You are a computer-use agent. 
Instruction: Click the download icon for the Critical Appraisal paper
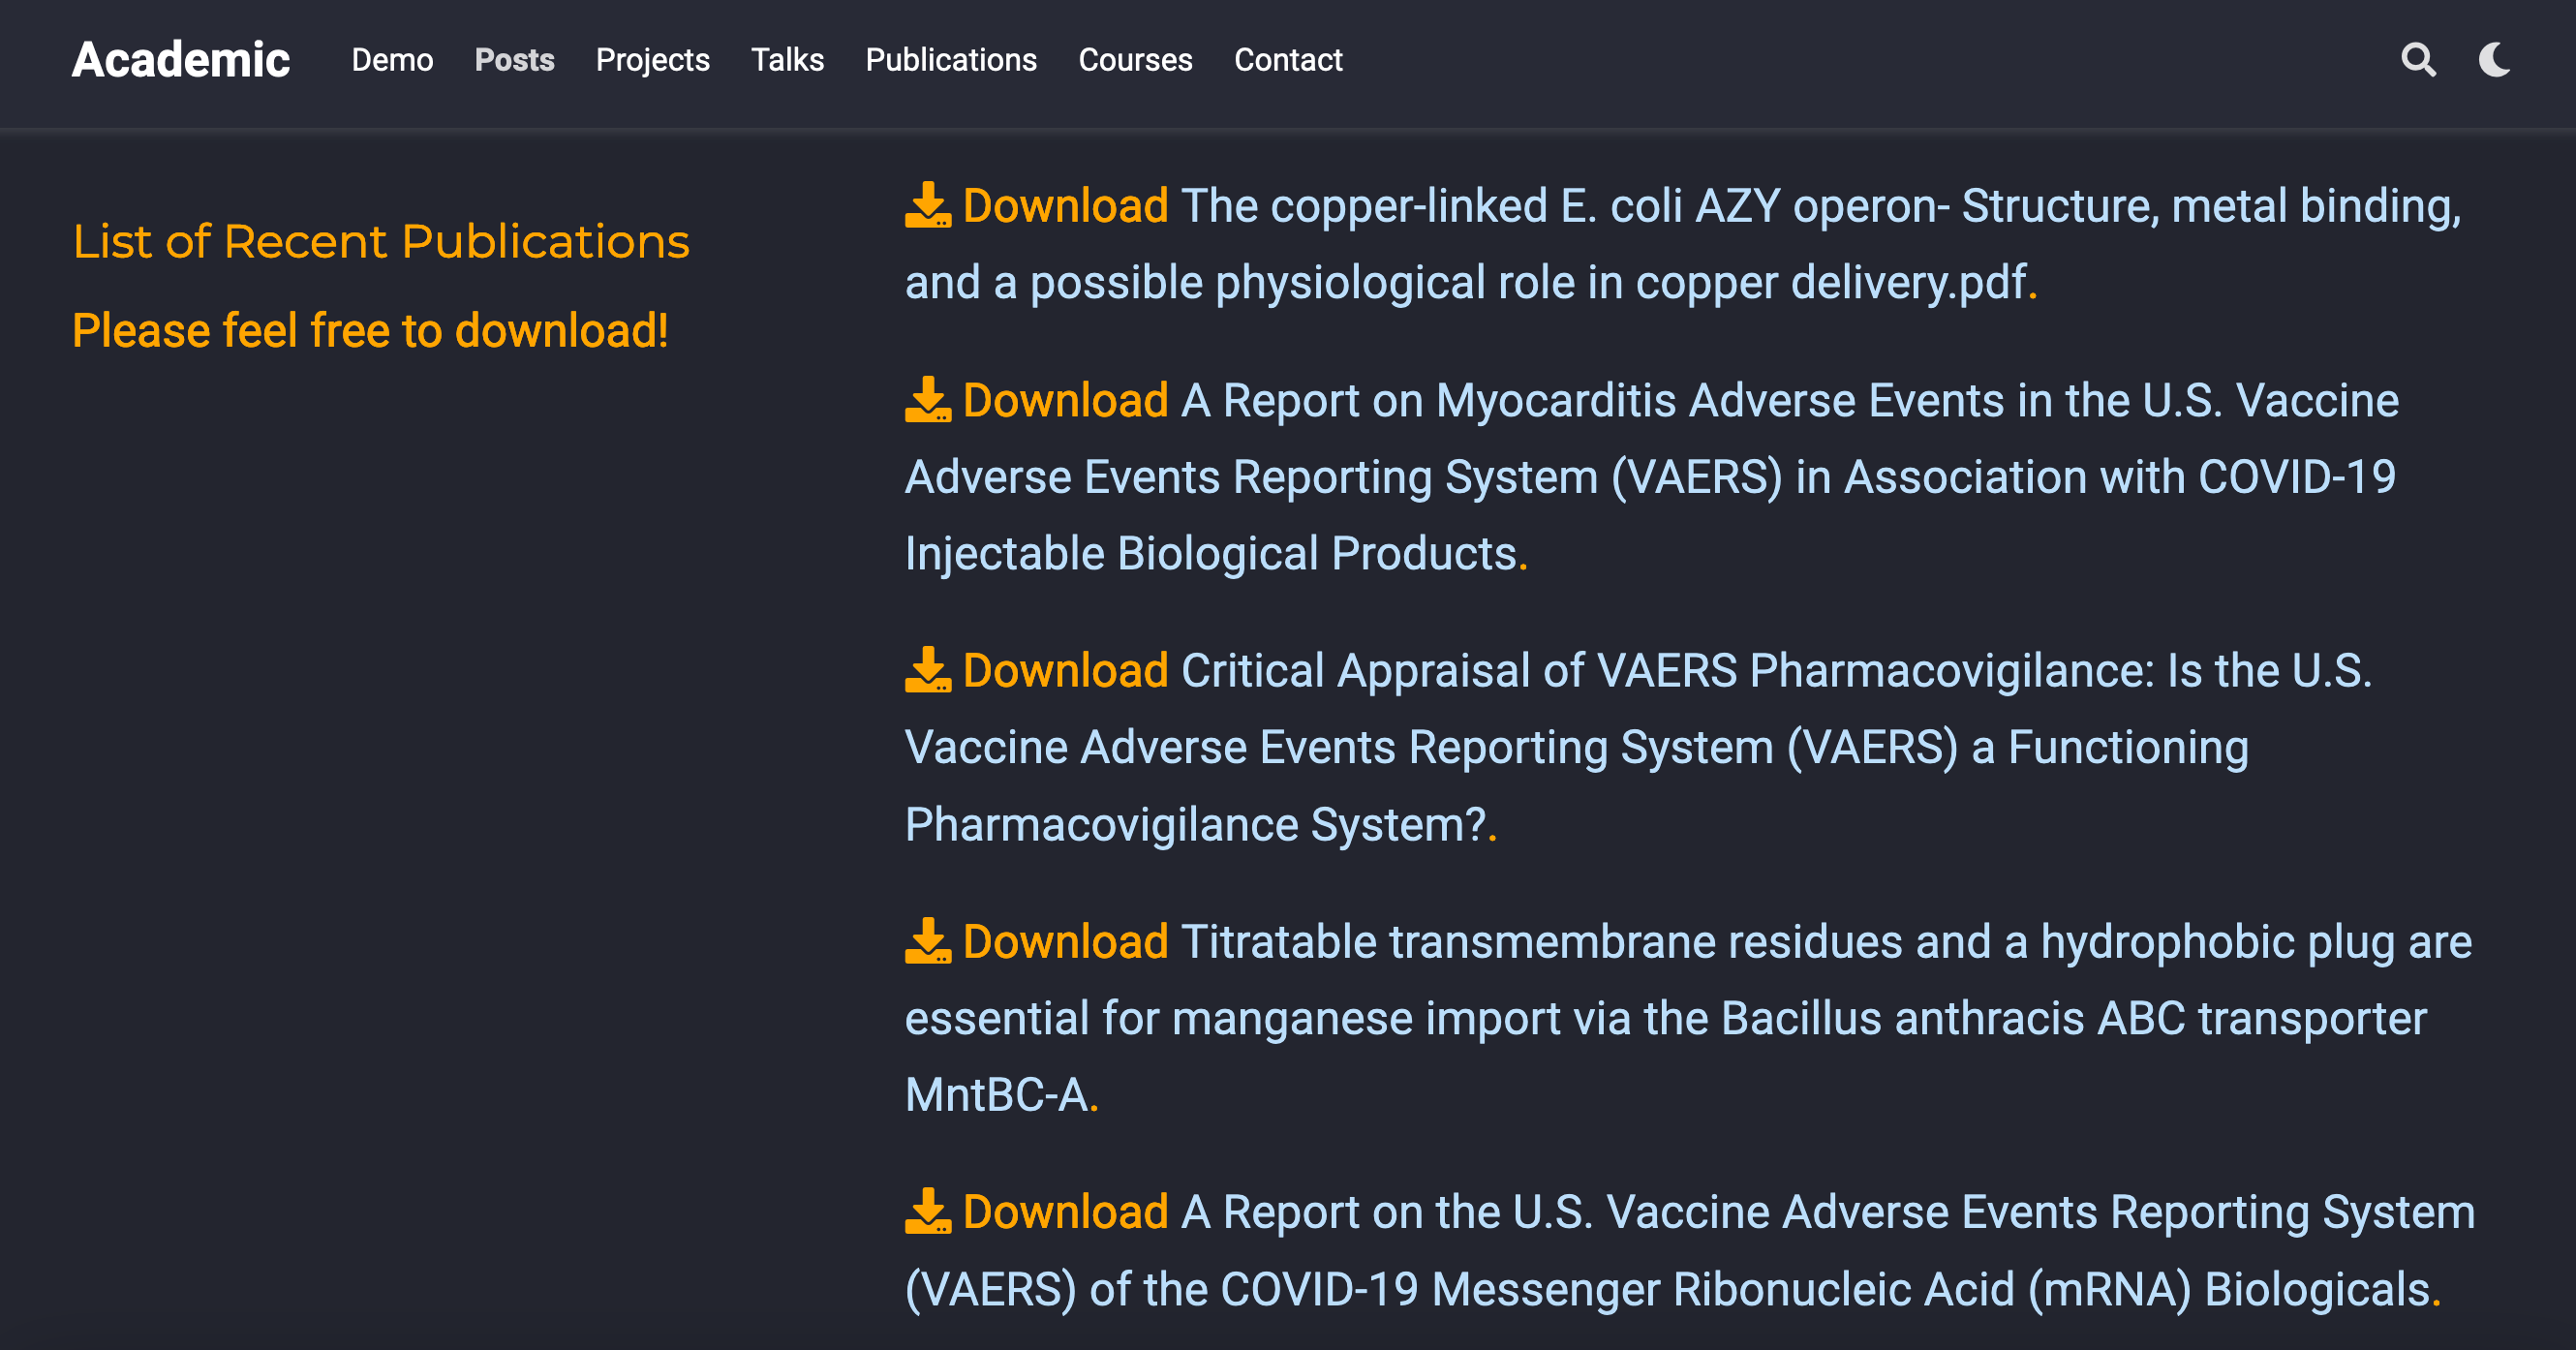(x=928, y=670)
